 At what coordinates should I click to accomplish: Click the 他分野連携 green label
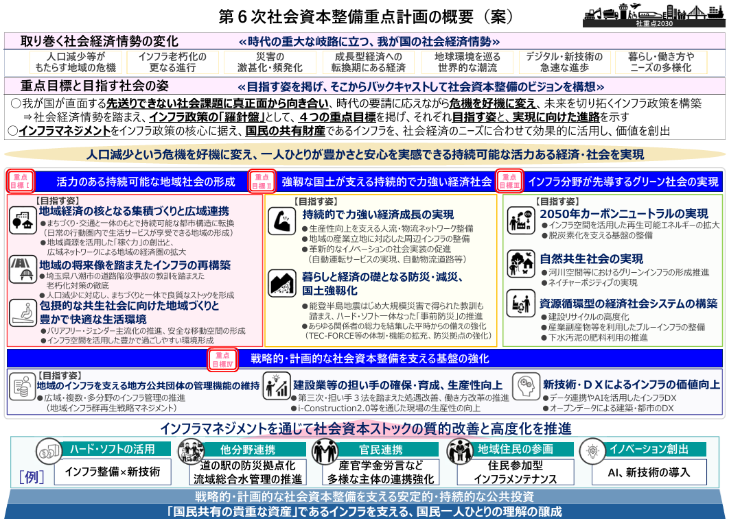(x=248, y=449)
